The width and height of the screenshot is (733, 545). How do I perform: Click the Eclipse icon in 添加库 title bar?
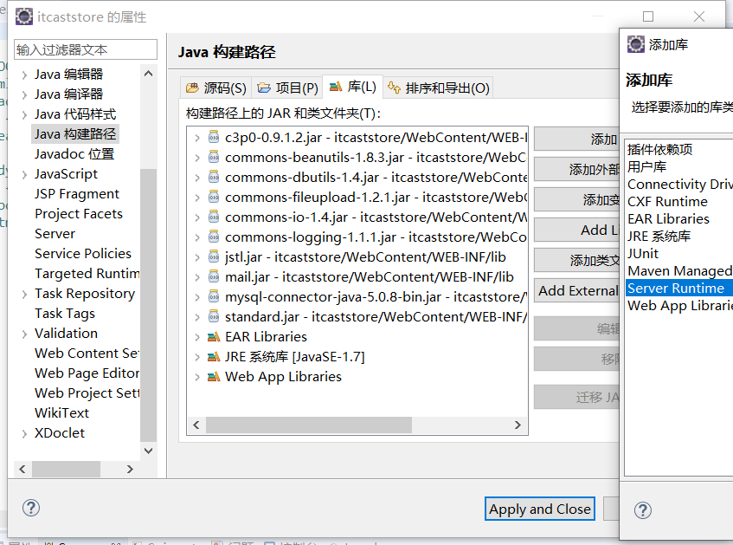pyautogui.click(x=636, y=44)
